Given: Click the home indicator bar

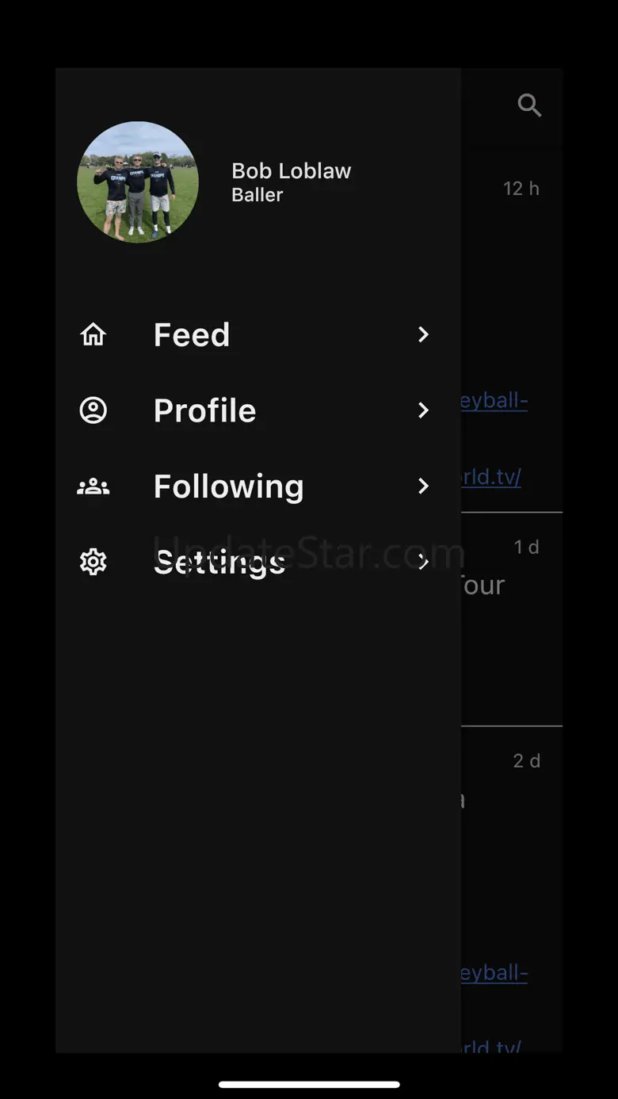Looking at the screenshot, I should tap(309, 1084).
